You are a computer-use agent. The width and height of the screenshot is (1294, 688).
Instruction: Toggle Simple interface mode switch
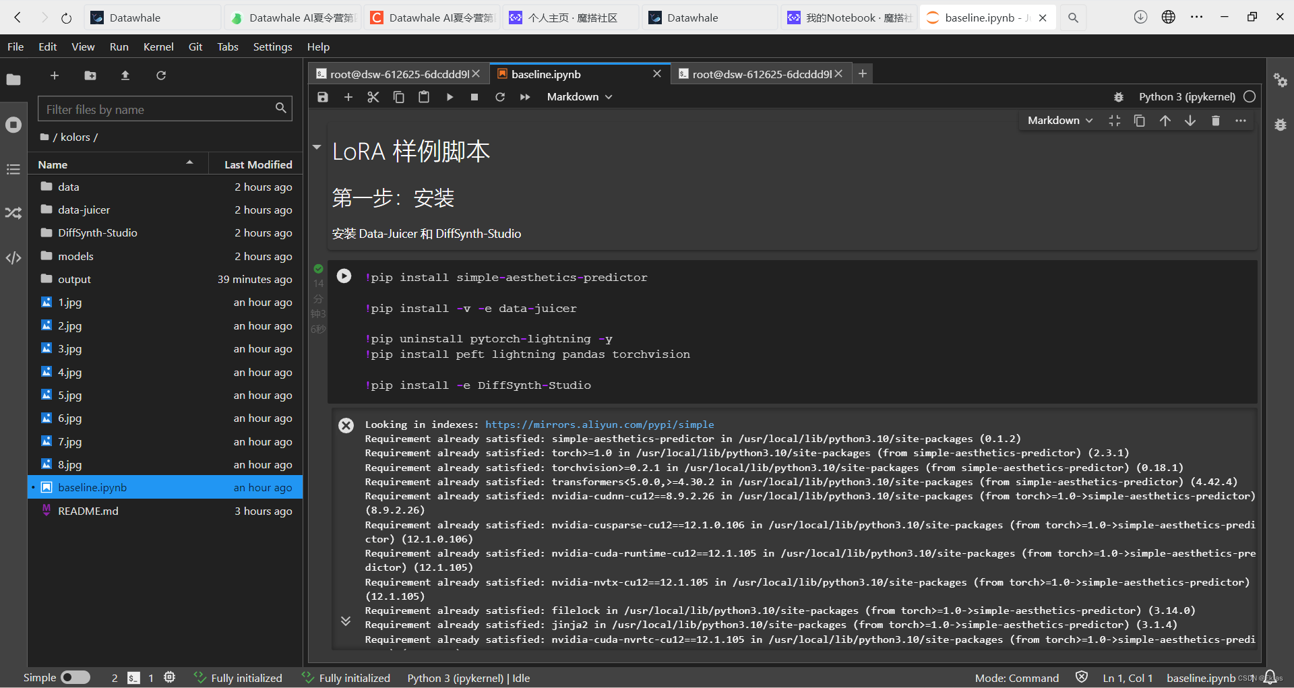tap(75, 677)
